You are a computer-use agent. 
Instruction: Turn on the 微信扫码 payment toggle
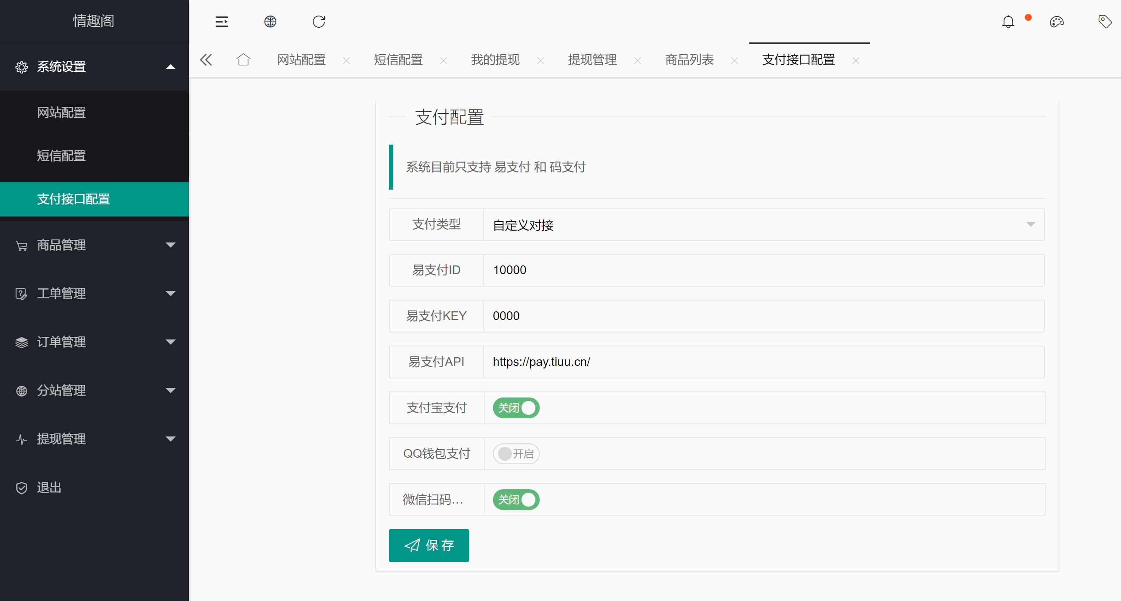515,500
